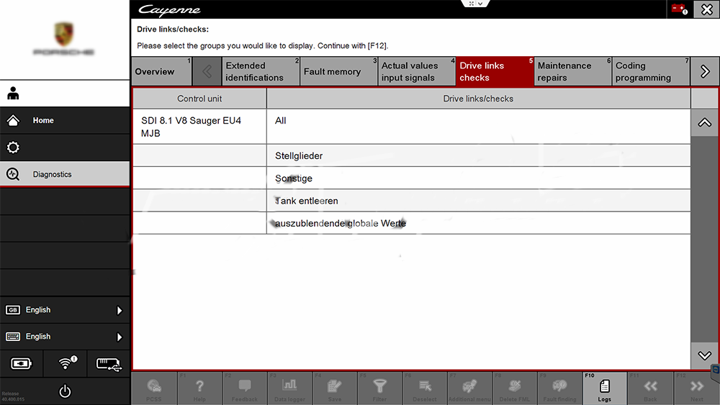720x405 pixels.
Task: Click the power shutdown icon
Action: (x=66, y=391)
